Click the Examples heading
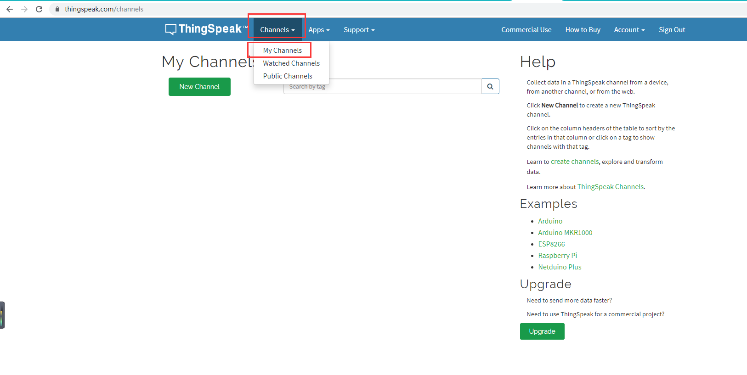Viewport: 747px width, 375px height. tap(549, 204)
